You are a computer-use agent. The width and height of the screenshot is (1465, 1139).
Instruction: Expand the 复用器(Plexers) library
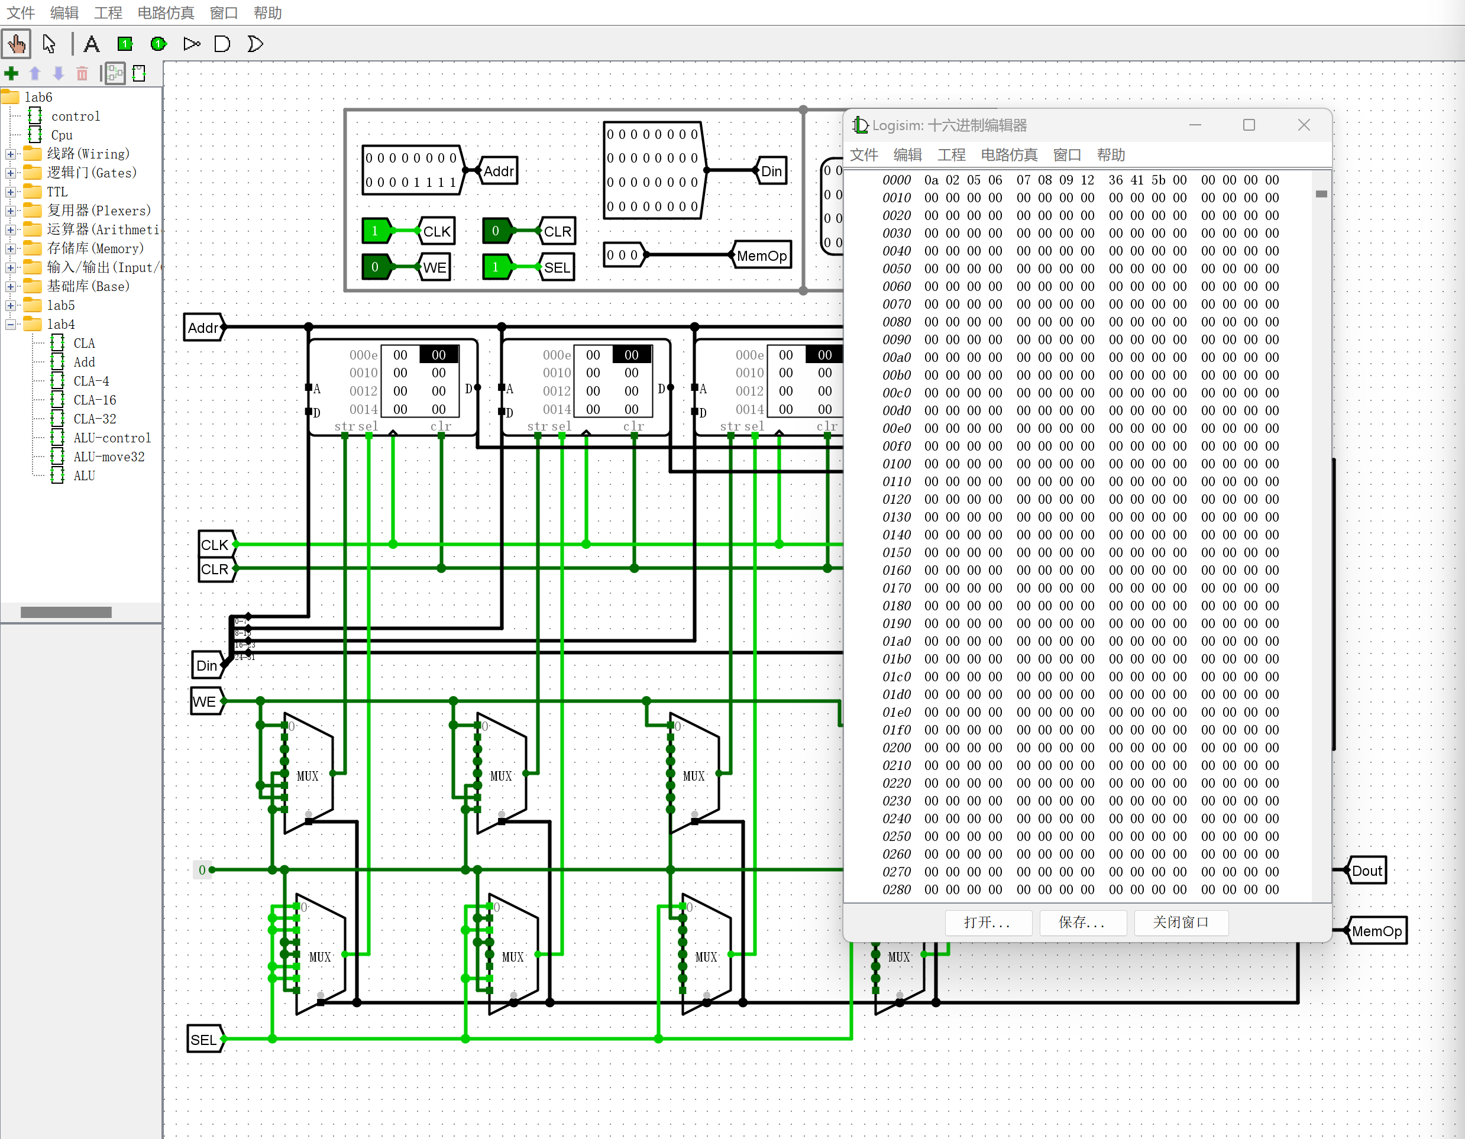coord(10,211)
